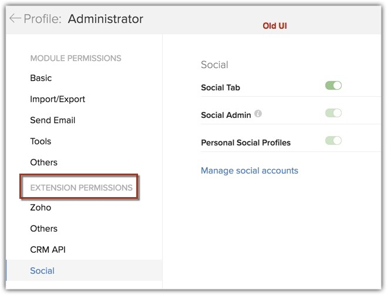Click the Module Permissions section header

76,58
